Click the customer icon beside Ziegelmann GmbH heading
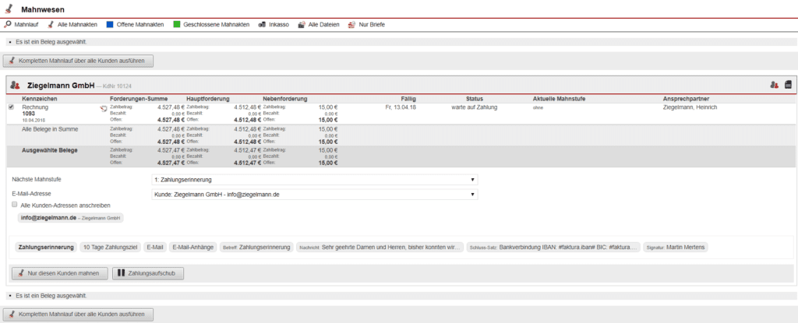This screenshot has height=323, width=798. (16, 85)
